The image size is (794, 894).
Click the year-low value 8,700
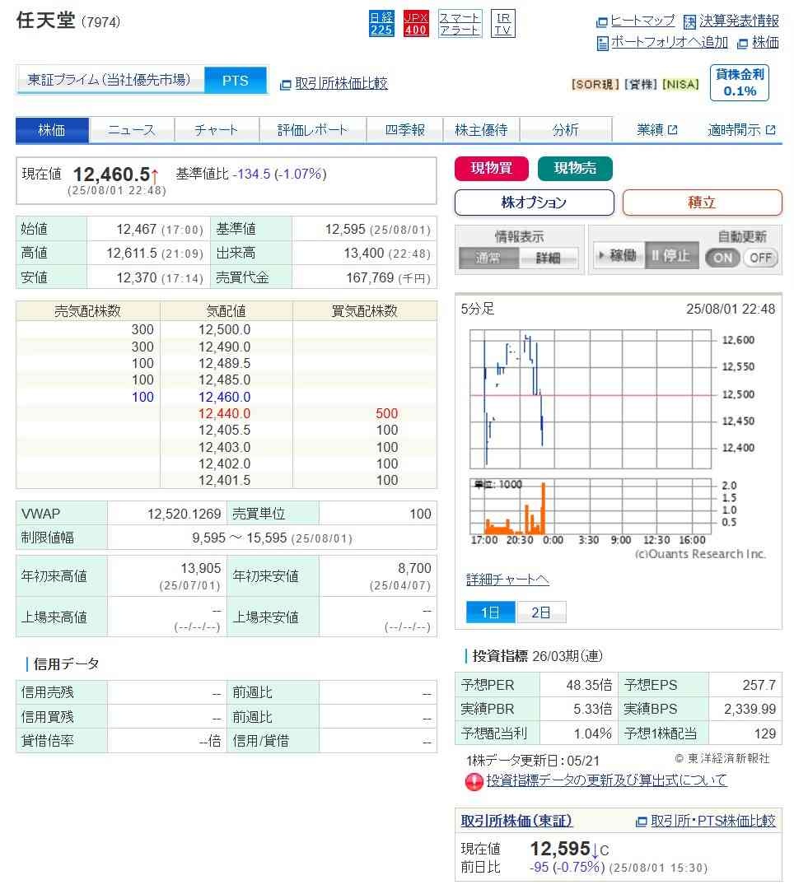point(414,569)
